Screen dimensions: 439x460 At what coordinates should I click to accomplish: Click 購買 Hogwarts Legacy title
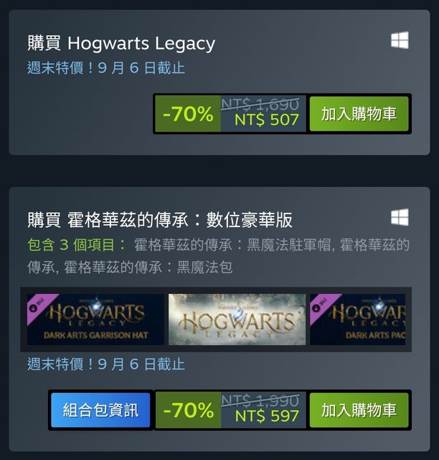(121, 43)
